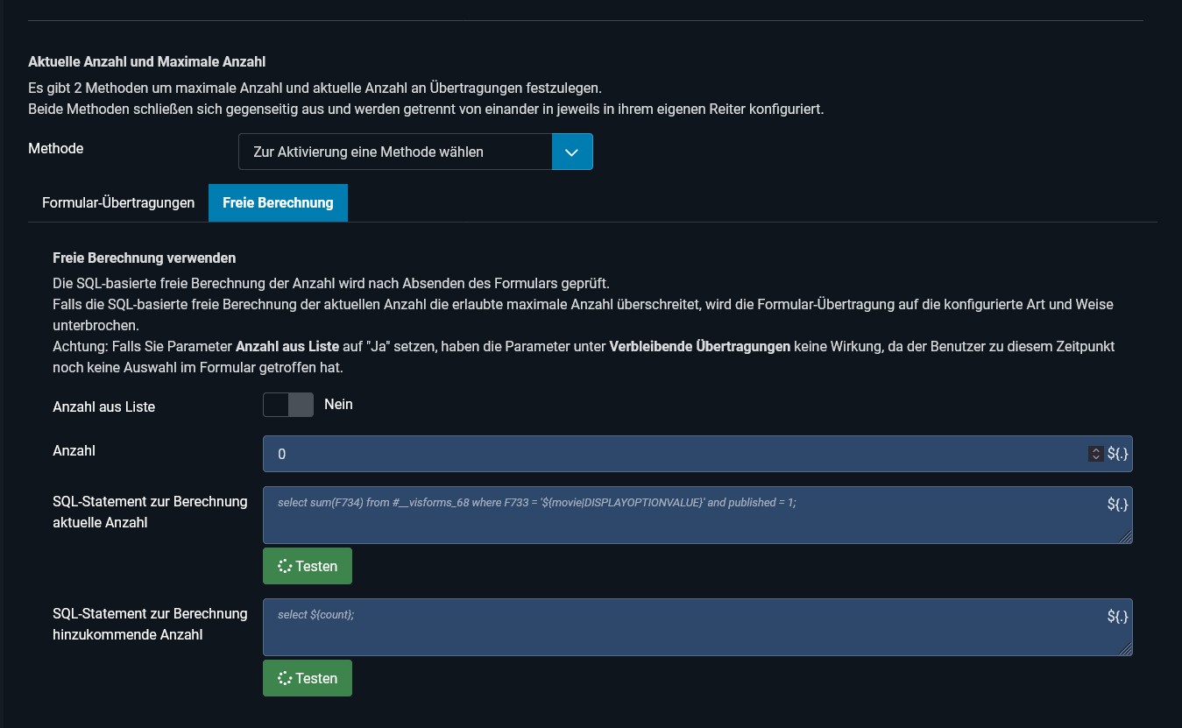Click the number spinner arrows in Anzahl field
The width and height of the screenshot is (1182, 728).
pos(1095,454)
